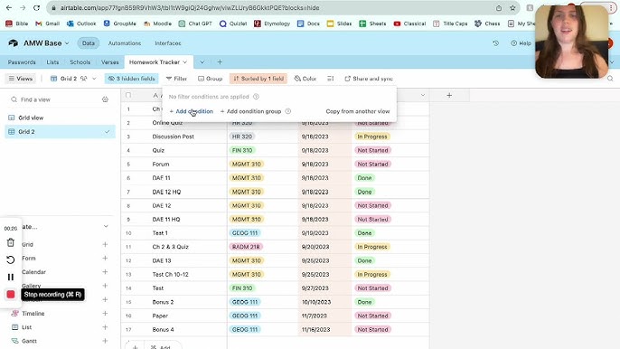Toggle the select-all rows checkbox
Image resolution: width=620 pixels, height=349 pixels.
[128, 95]
